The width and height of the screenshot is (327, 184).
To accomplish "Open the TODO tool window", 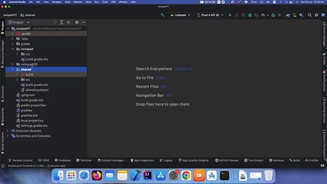I will (44, 160).
